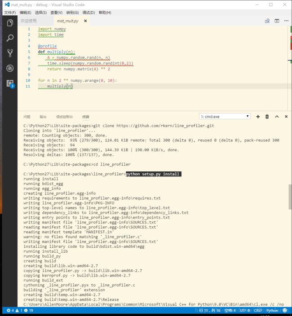Maximize the panel with up chevron
The width and height of the screenshot is (292, 316).
[x=277, y=117]
